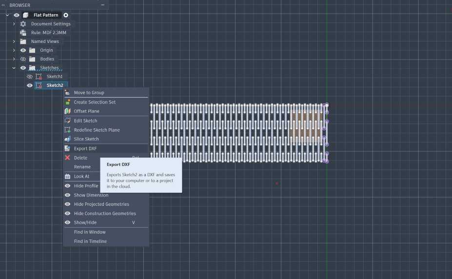The width and height of the screenshot is (452, 279).
Task: Click the Sketches folder icon
Action: click(32, 68)
